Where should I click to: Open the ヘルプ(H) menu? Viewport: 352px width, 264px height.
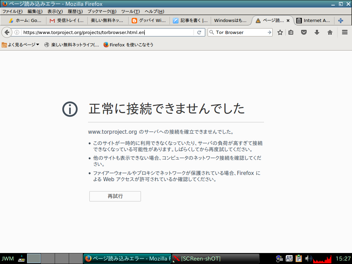(154, 11)
